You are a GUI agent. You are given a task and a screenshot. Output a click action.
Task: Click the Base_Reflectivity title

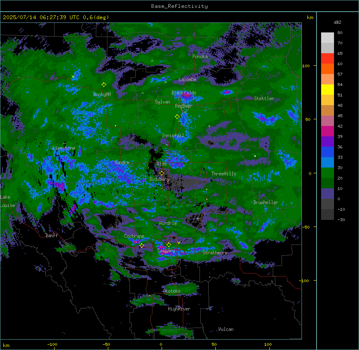[179, 6]
